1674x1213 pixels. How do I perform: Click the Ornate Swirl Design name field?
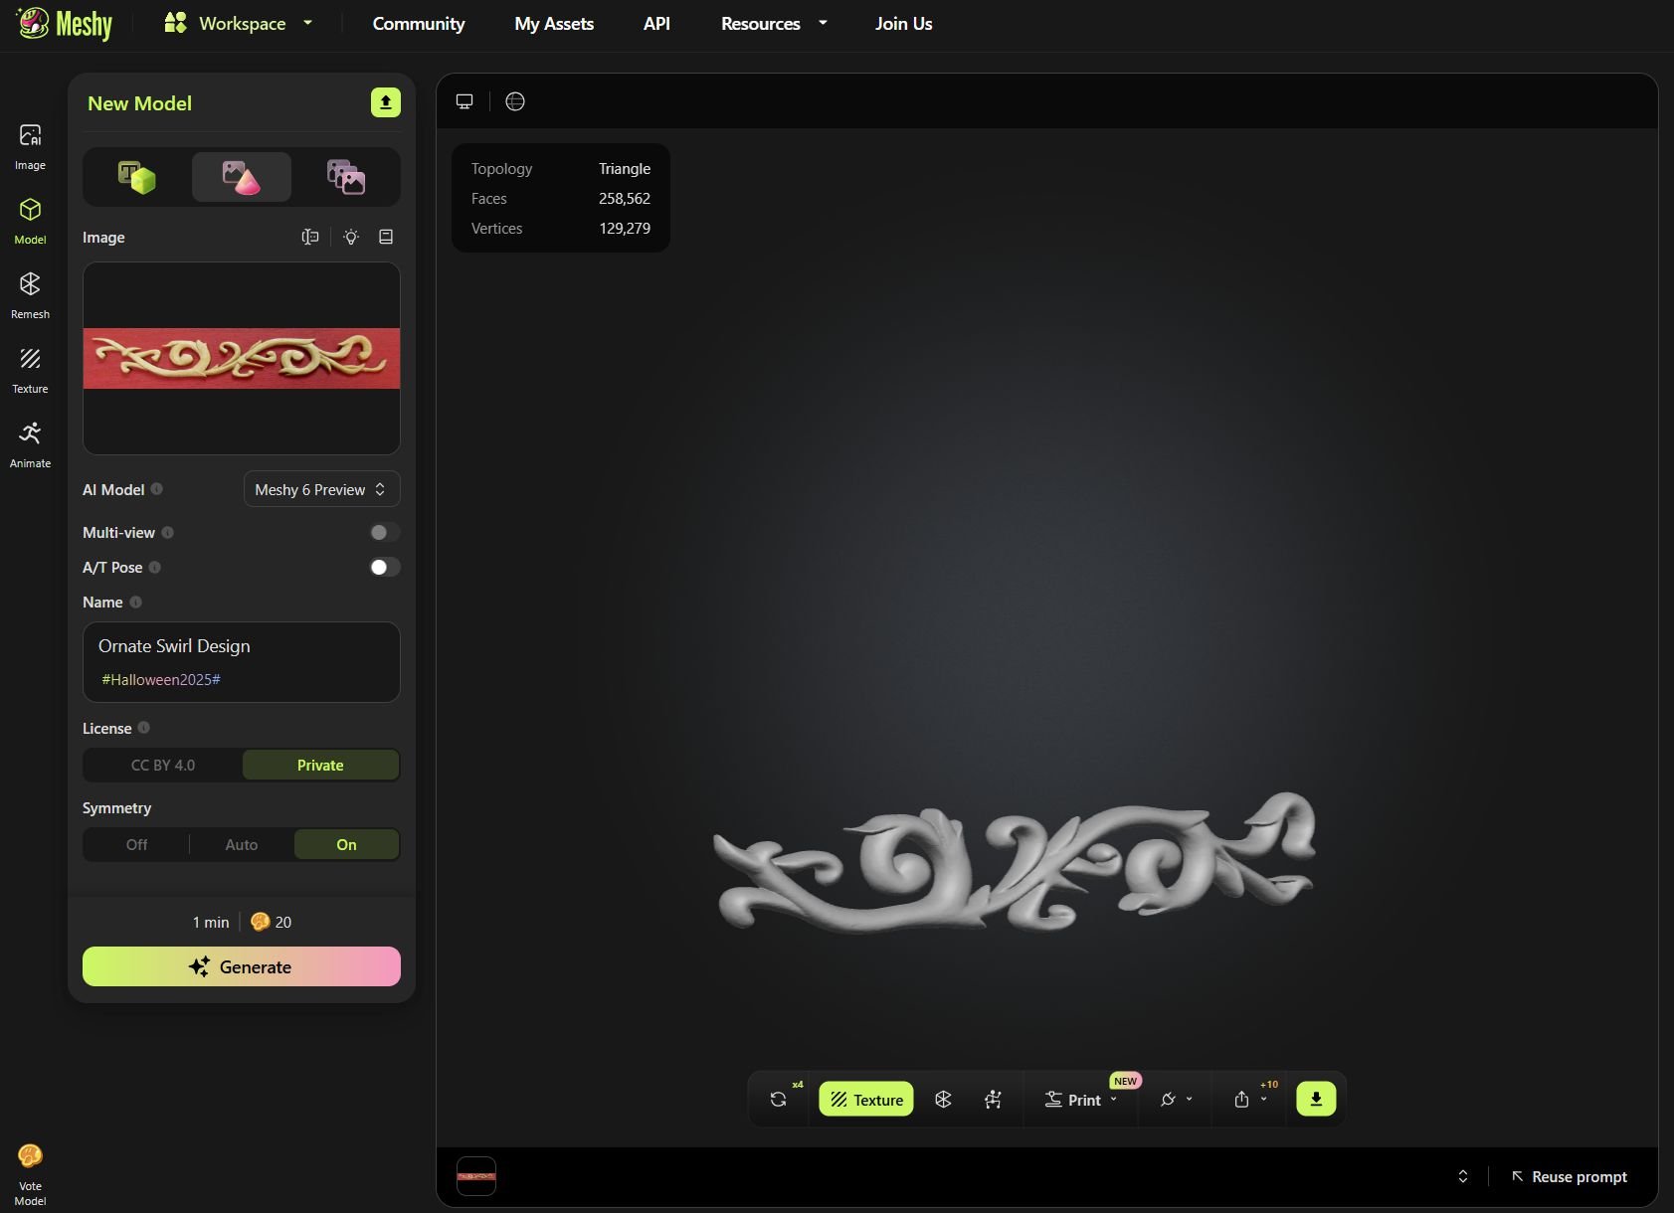pyautogui.click(x=242, y=646)
